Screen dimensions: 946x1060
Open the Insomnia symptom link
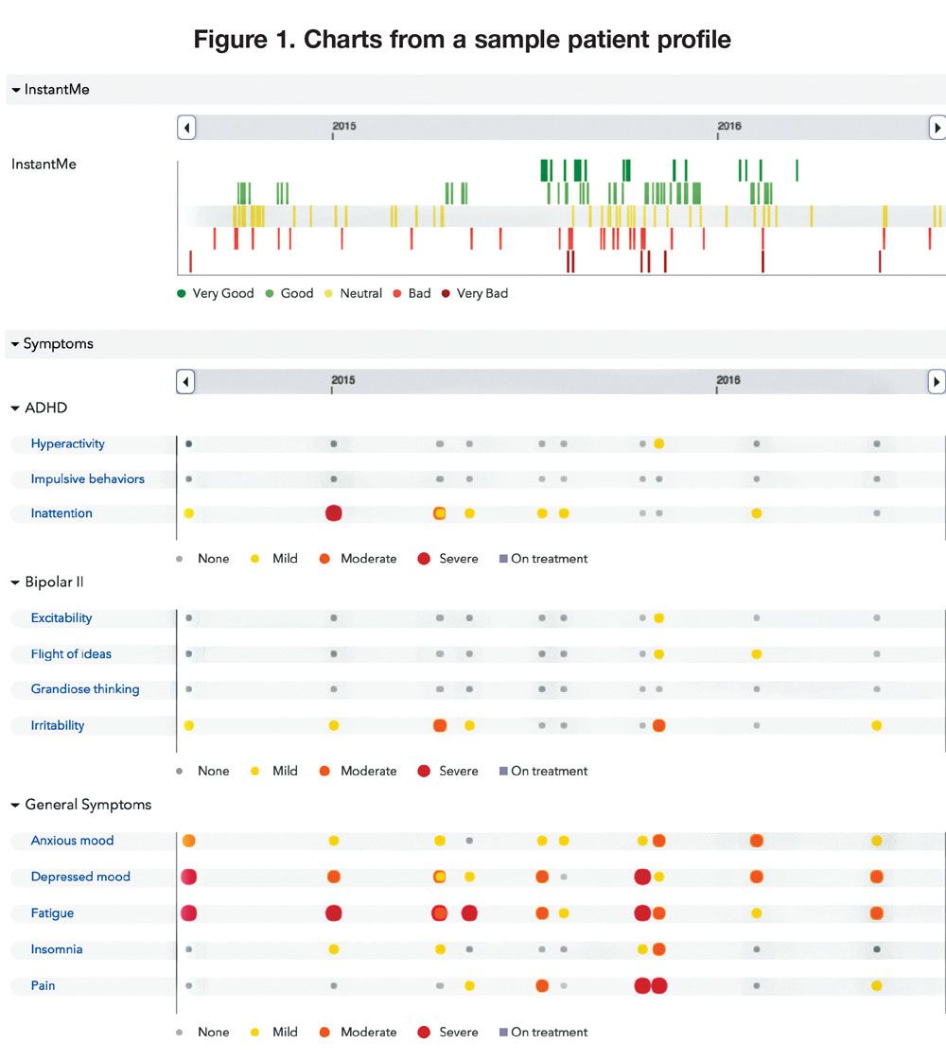(57, 949)
